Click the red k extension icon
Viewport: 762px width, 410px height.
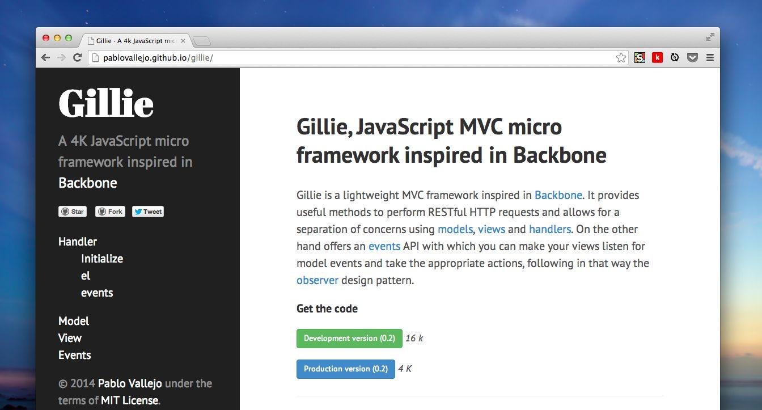(x=657, y=57)
